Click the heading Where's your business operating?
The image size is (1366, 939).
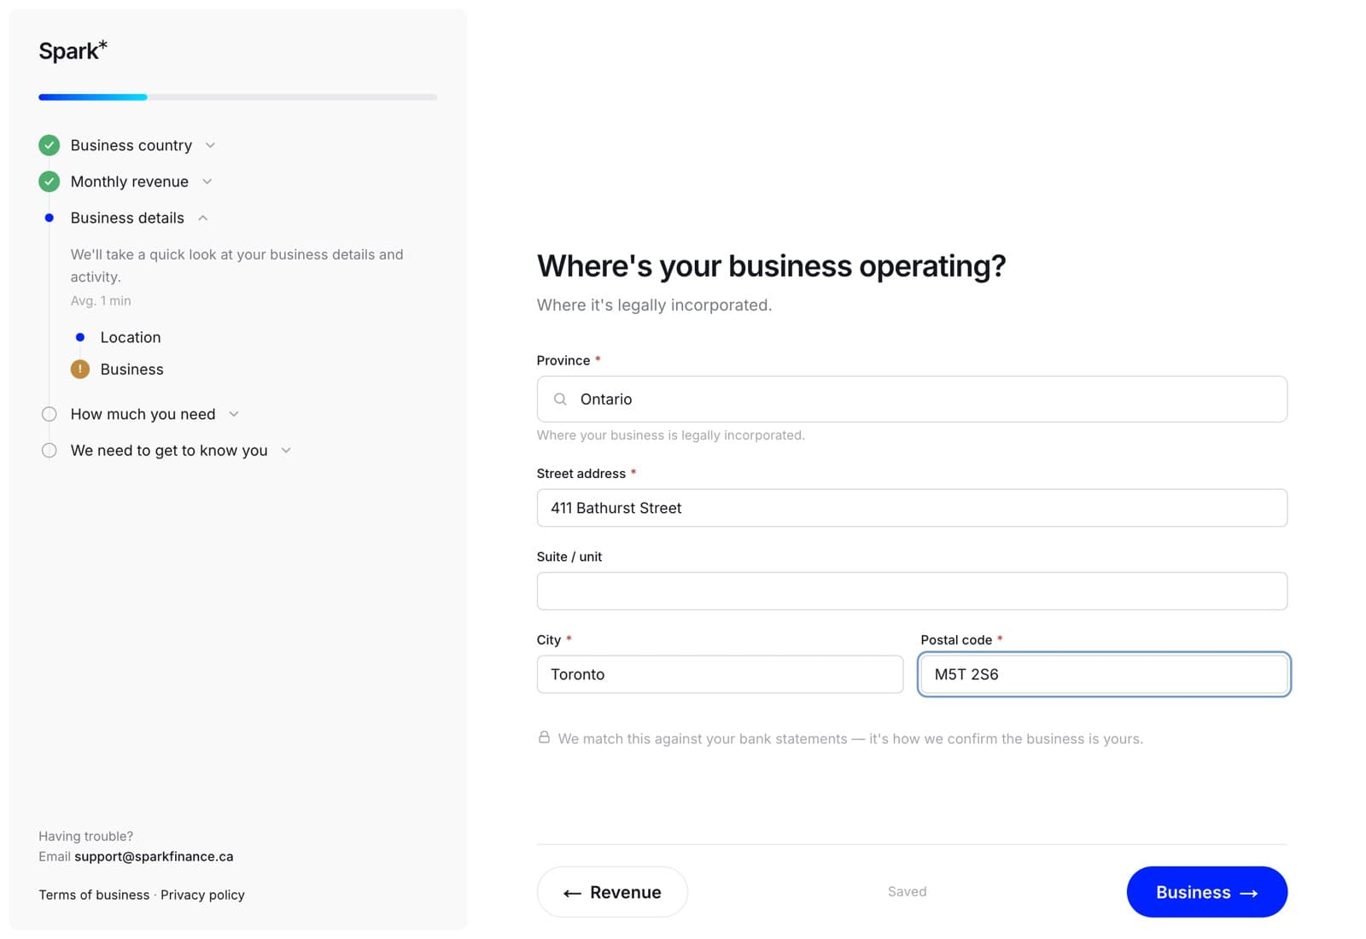(771, 266)
